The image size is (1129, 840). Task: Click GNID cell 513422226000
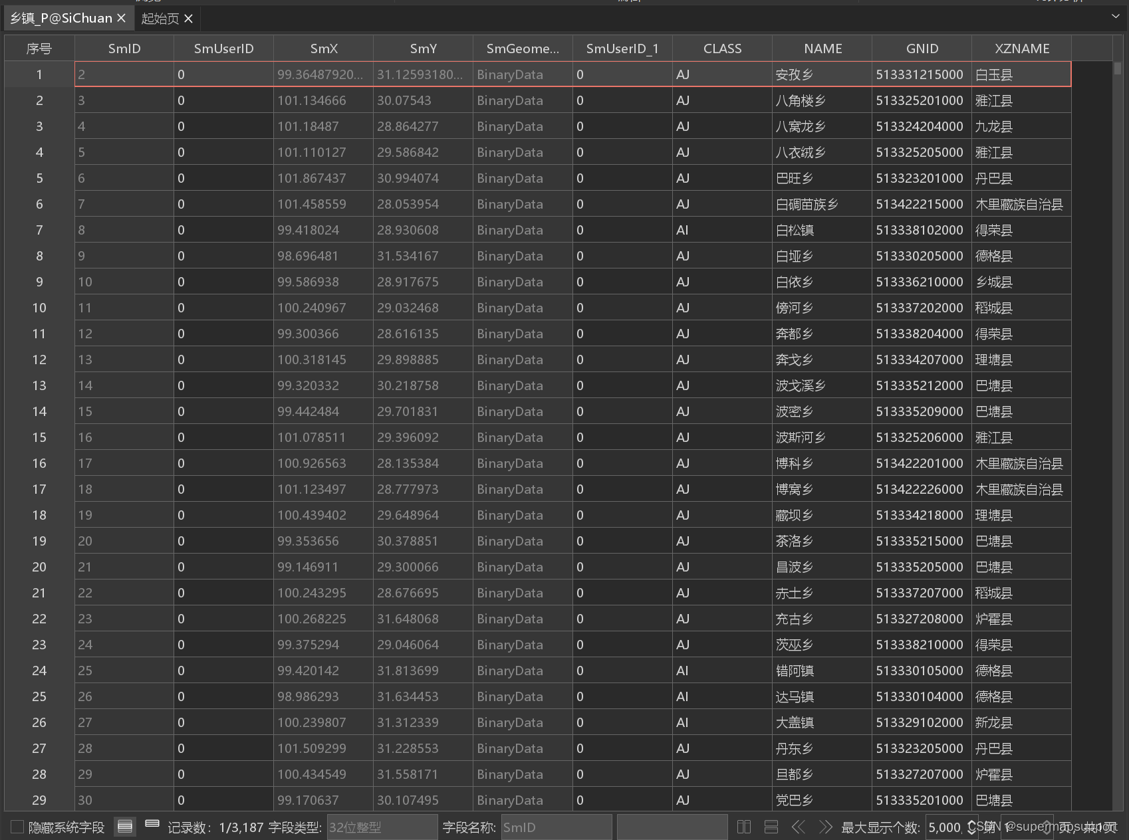(922, 489)
